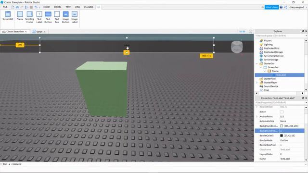Close the Script document tab
This screenshot has width=308, height=173.
45,32
